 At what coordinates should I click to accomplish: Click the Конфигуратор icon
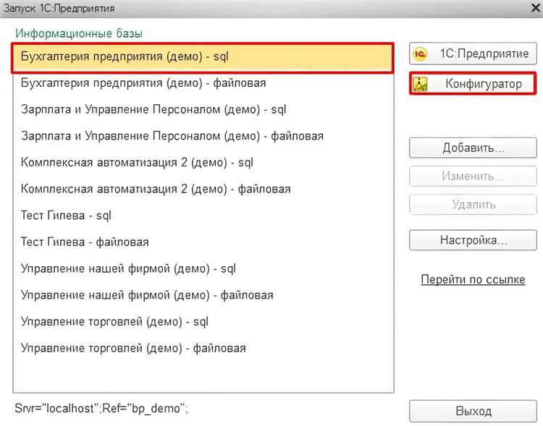coord(421,84)
